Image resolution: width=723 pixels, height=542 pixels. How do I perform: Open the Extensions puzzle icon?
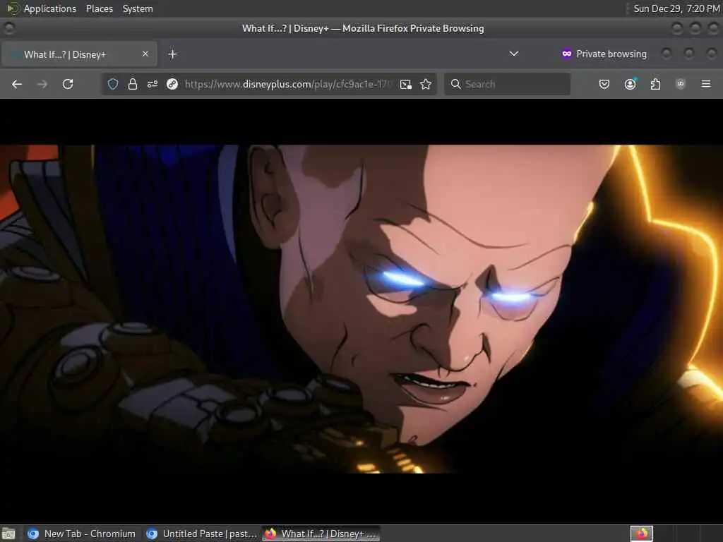655,84
